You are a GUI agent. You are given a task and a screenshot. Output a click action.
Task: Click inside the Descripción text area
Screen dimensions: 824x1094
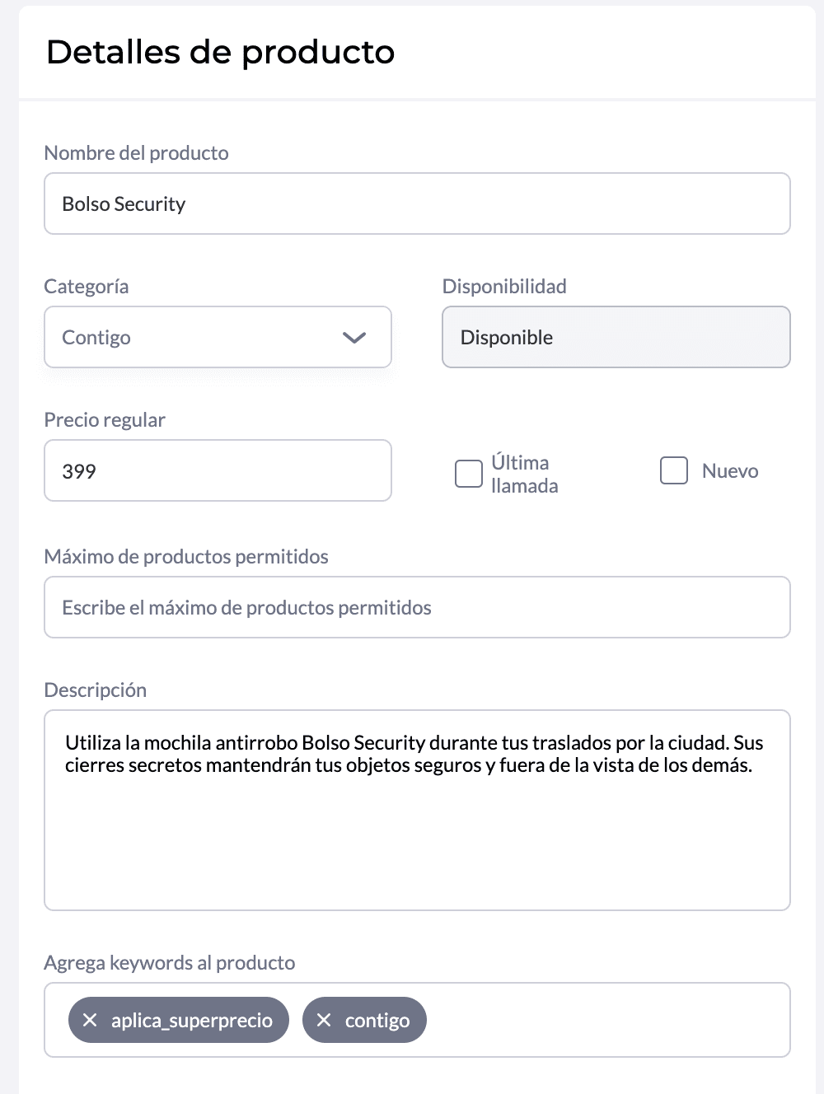(x=417, y=810)
